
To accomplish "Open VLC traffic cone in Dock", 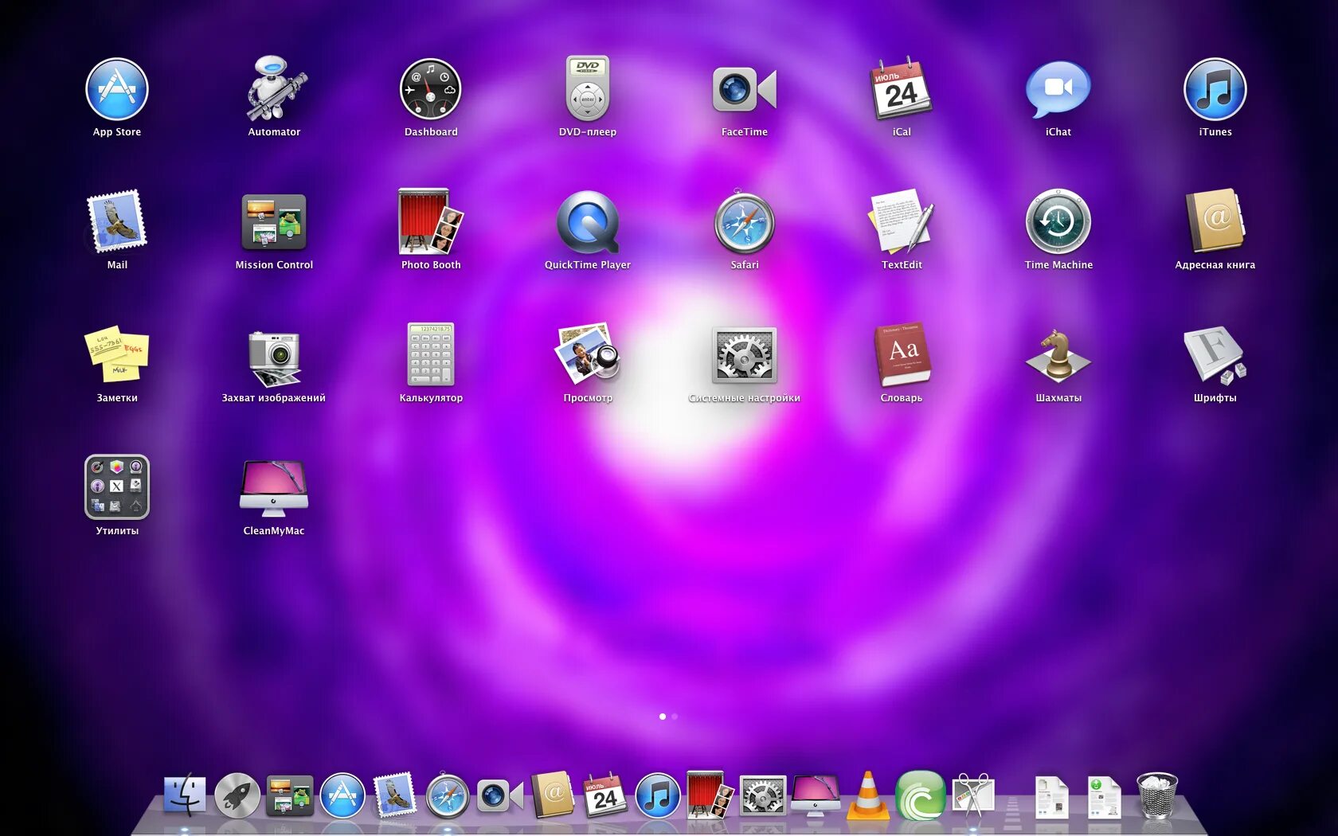I will click(868, 795).
